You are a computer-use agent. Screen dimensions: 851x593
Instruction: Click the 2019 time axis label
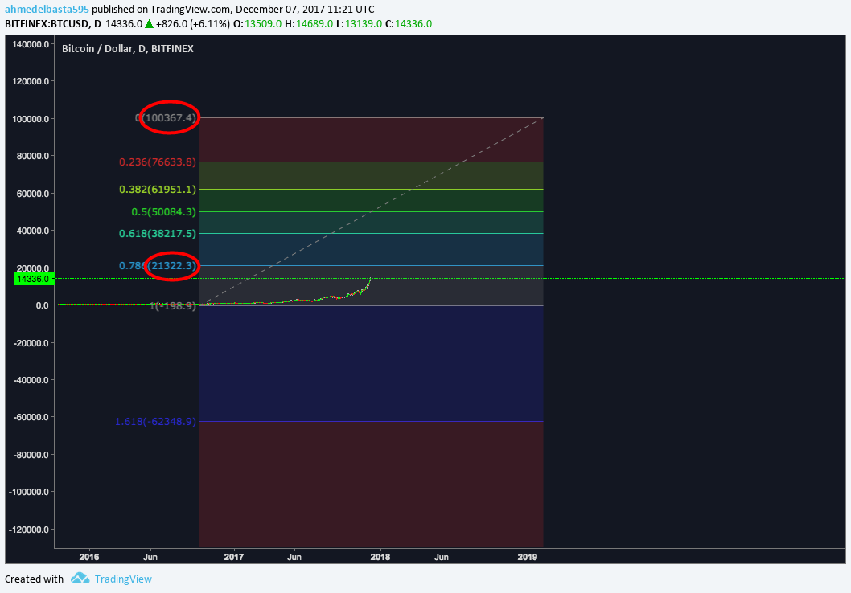[x=528, y=557]
